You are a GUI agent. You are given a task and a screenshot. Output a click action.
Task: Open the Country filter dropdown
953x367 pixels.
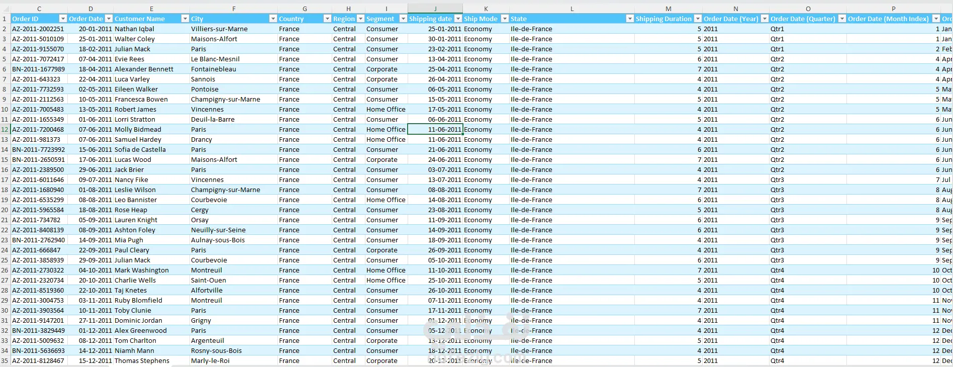[x=327, y=19]
